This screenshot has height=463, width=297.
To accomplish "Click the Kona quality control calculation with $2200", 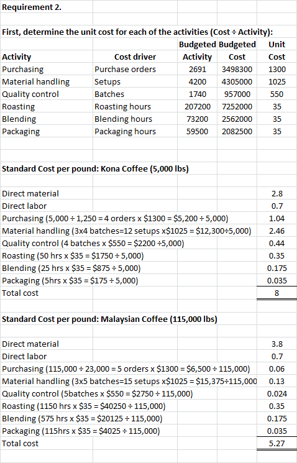I will 93,244.
